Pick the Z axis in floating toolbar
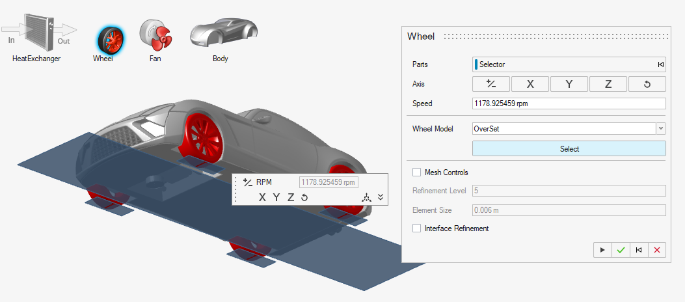This screenshot has height=302, width=685. coord(290,197)
